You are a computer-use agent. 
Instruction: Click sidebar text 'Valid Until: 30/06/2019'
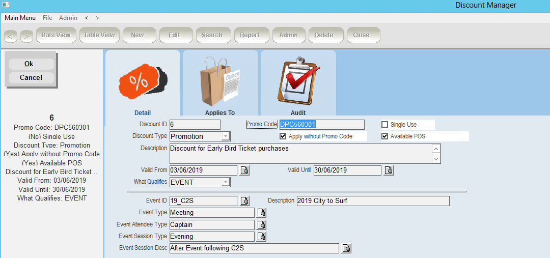click(x=51, y=189)
